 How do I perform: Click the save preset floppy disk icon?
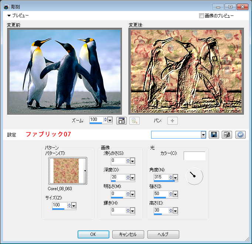214,135
